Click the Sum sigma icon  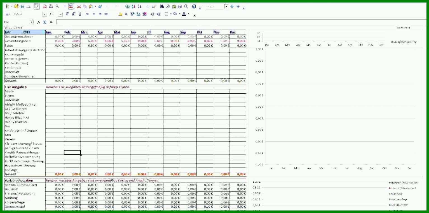(x=45, y=22)
